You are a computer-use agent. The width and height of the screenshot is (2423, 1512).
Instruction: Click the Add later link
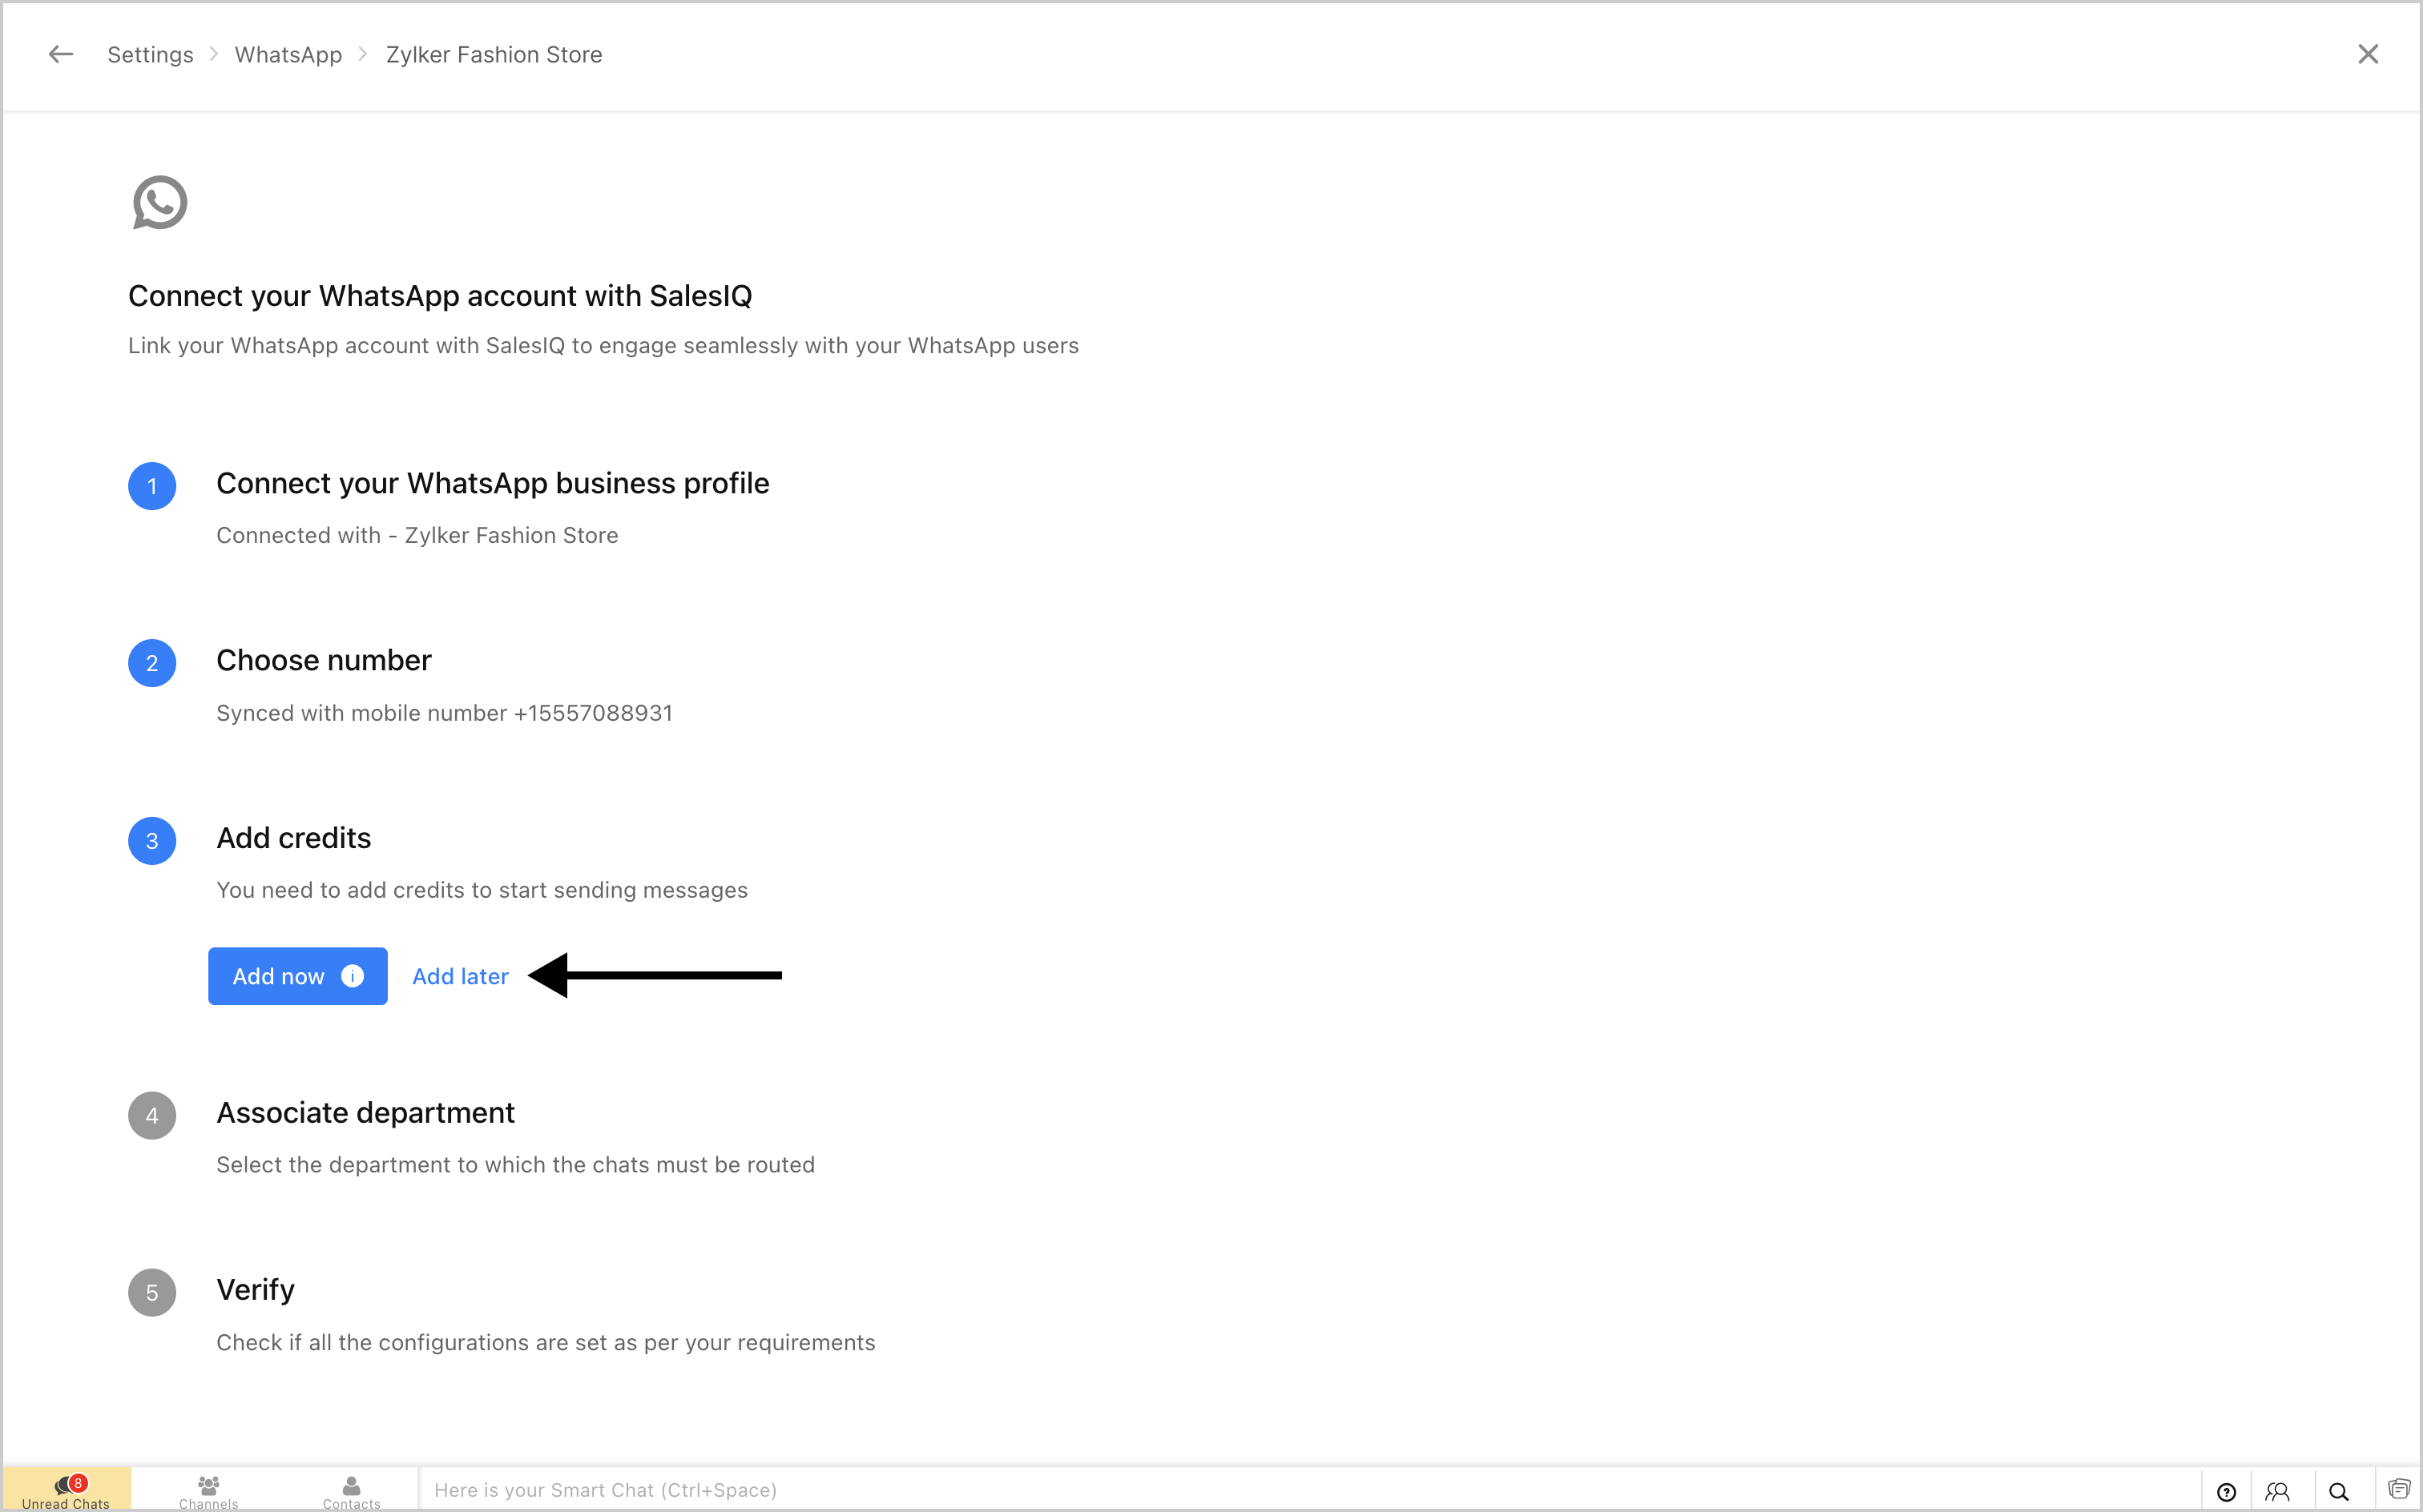tap(460, 976)
